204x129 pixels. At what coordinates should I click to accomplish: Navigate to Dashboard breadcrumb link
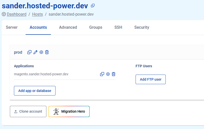[x=16, y=14]
